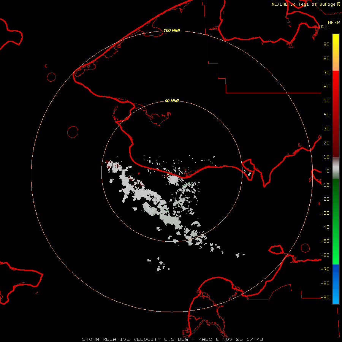Viewport: 342px width, 342px height.
Task: Click the 70 value on velocity scale
Action: coord(326,73)
